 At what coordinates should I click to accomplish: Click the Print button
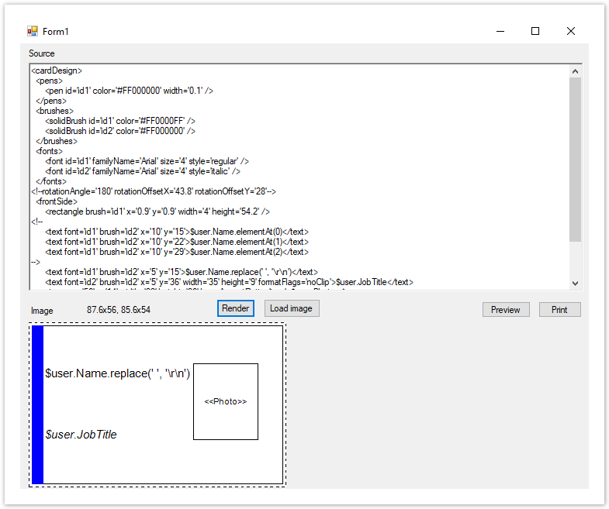pos(559,310)
